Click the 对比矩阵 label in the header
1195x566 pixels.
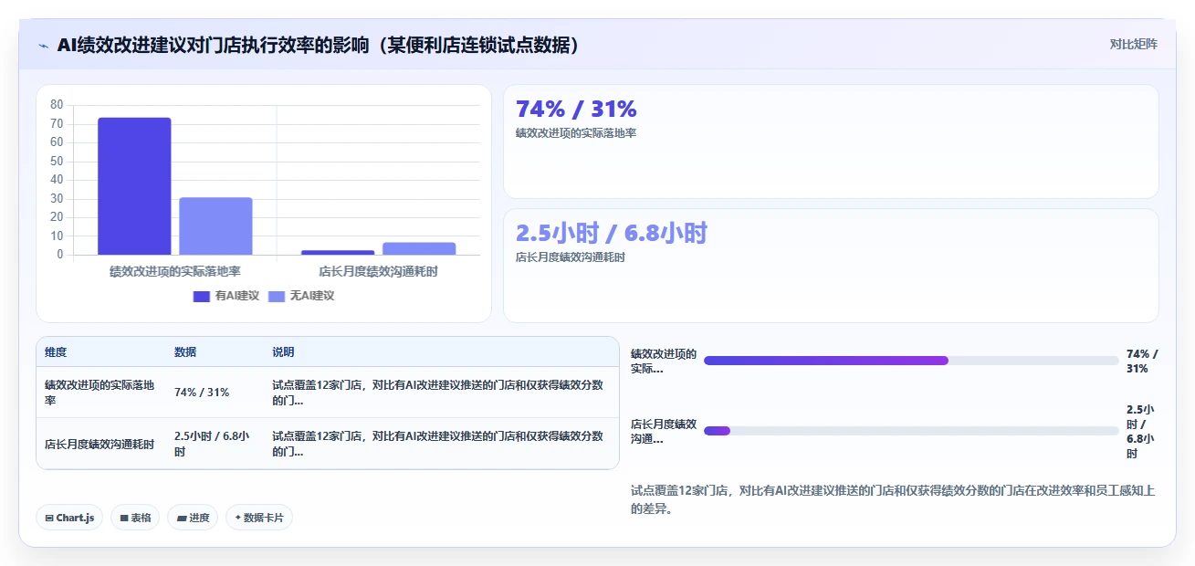(1133, 44)
